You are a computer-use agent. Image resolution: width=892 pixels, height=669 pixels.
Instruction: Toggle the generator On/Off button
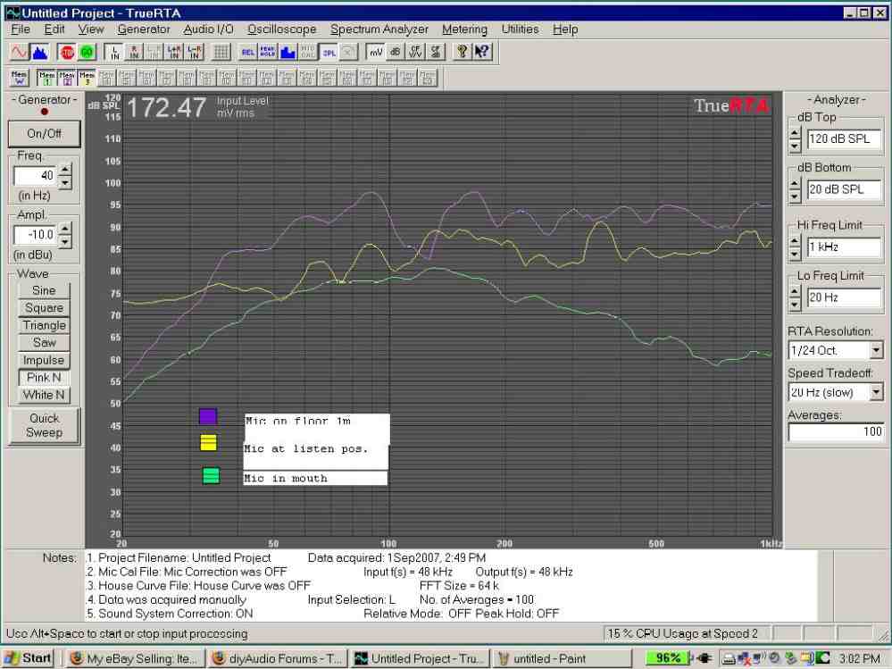[45, 134]
